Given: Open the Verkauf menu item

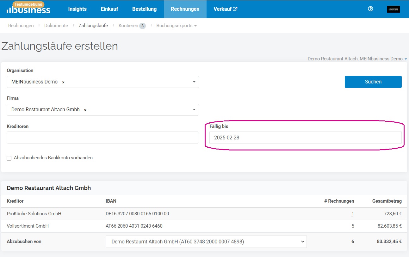Looking at the screenshot, I should click(225, 9).
